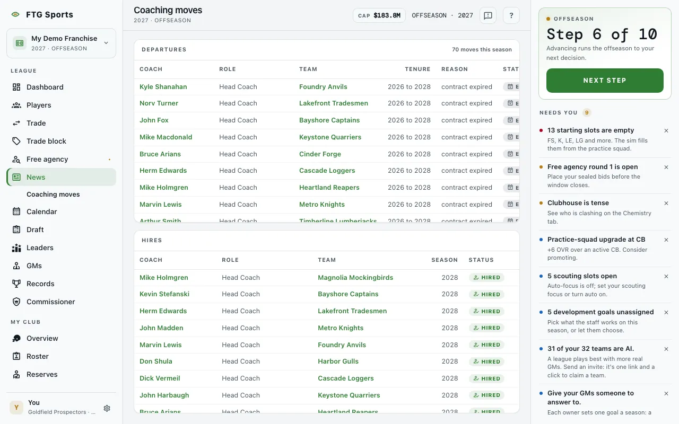Dismiss 31 of 32 teams AI notice

coord(666,349)
